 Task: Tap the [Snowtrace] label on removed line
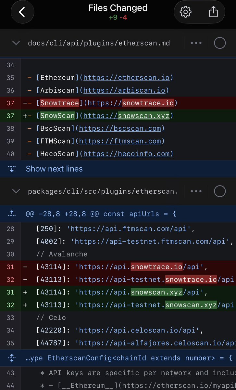pyautogui.click(x=60, y=103)
